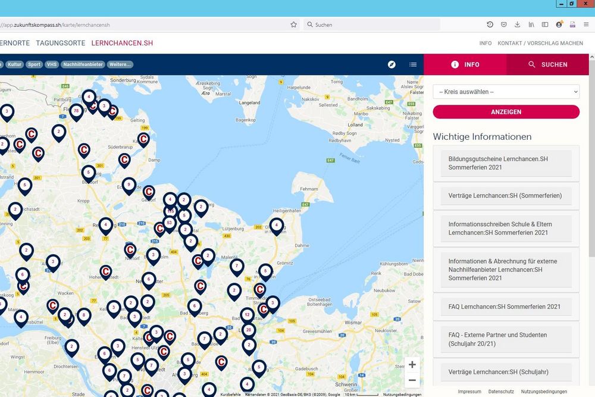Click the Pocket save icon

pos(503,24)
